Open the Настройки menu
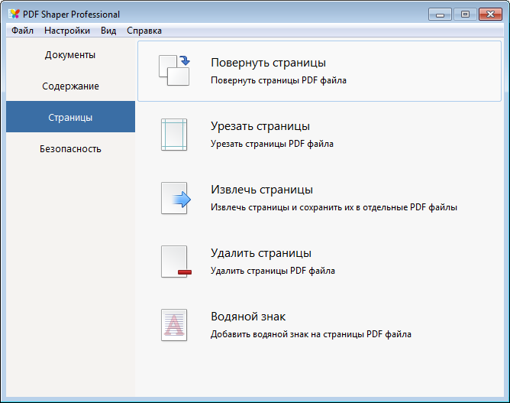The height and width of the screenshot is (403, 510). 67,31
